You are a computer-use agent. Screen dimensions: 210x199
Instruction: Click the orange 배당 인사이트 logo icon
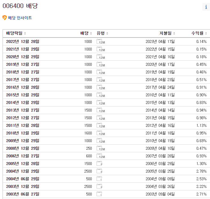4,17
